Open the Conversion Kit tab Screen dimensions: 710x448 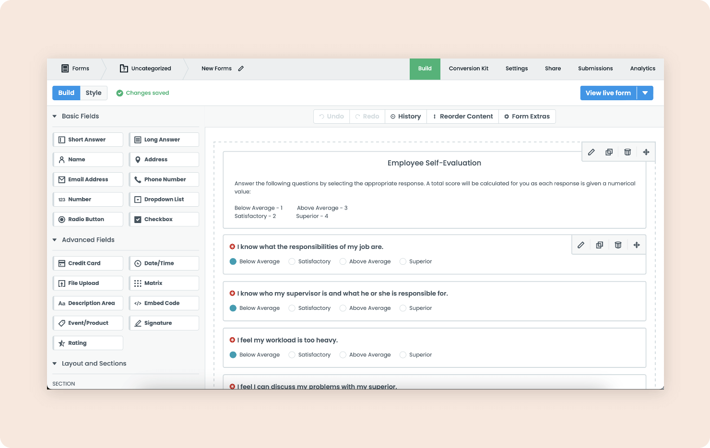click(468, 69)
